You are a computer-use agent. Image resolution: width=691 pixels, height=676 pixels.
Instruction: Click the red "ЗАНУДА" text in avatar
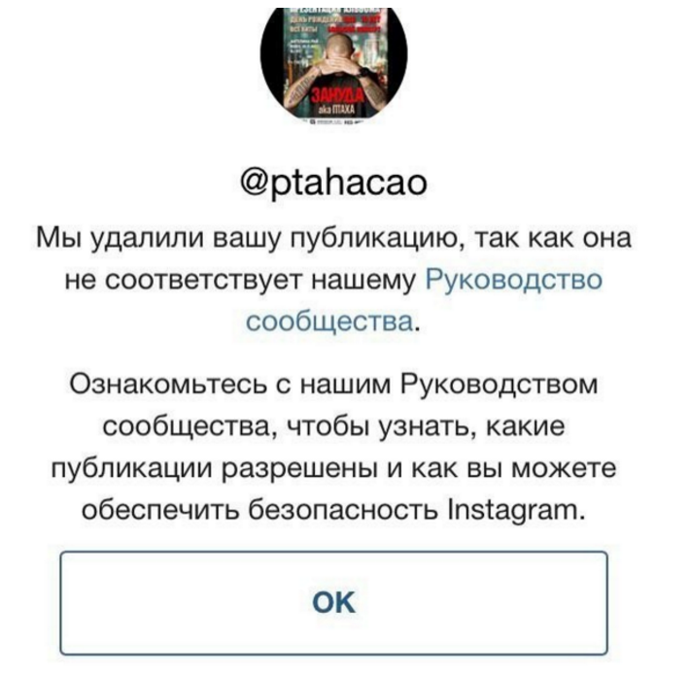(x=338, y=95)
